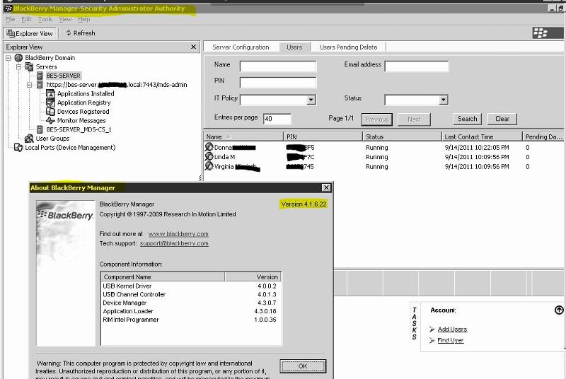Select the Applications Installed tree item
The width and height of the screenshot is (566, 379).
pos(86,94)
